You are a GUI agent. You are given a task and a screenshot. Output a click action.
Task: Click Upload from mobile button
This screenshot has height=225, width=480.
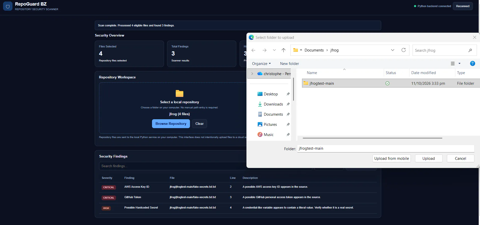coord(391,159)
